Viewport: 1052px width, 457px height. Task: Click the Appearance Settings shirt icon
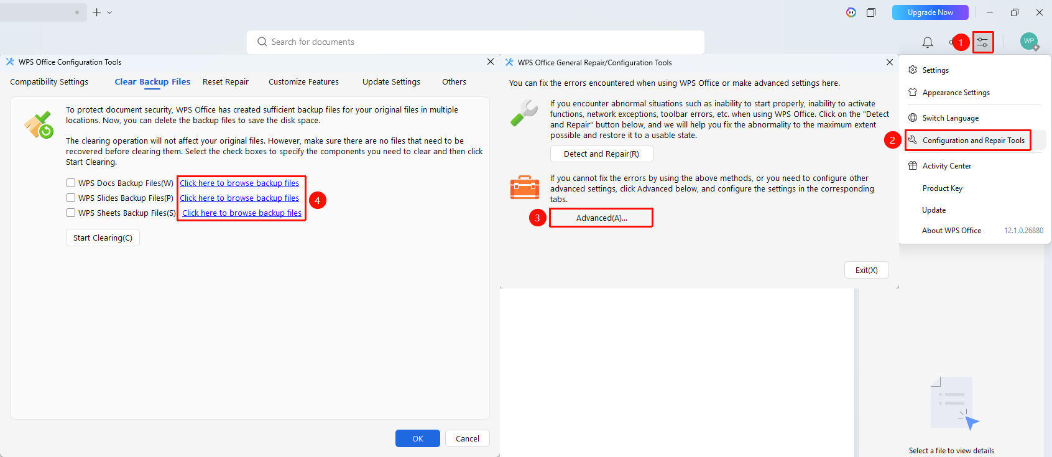913,92
